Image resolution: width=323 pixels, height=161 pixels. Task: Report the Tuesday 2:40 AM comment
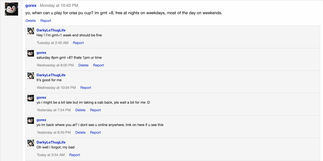[78, 43]
